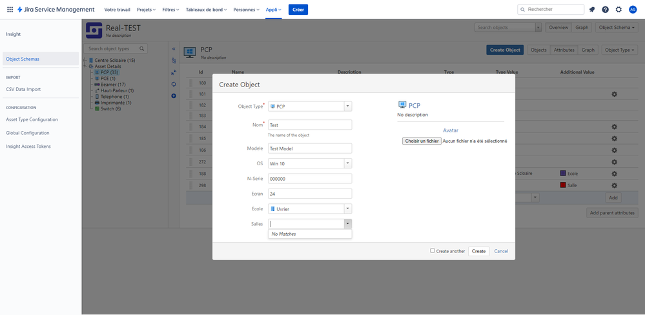This screenshot has width=645, height=315.
Task: Click Choisir un fichier avatar button
Action: [422, 141]
